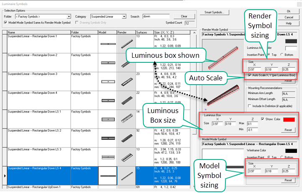Click the Minimum Arm Length field
Viewport: 302px width, 193px height.
[289, 94]
